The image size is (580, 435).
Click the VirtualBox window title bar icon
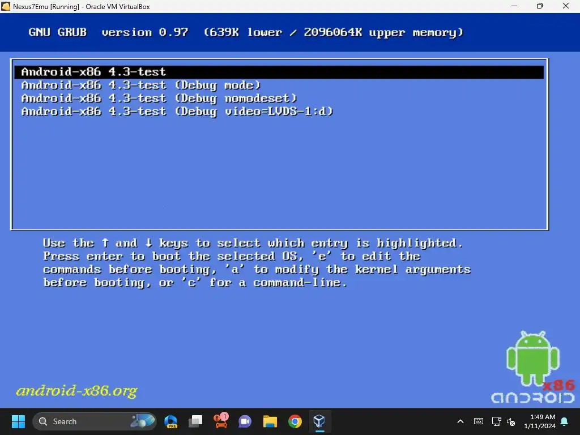(x=6, y=6)
